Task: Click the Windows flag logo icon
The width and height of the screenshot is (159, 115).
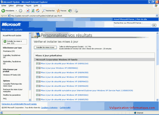Action: click(156, 6)
